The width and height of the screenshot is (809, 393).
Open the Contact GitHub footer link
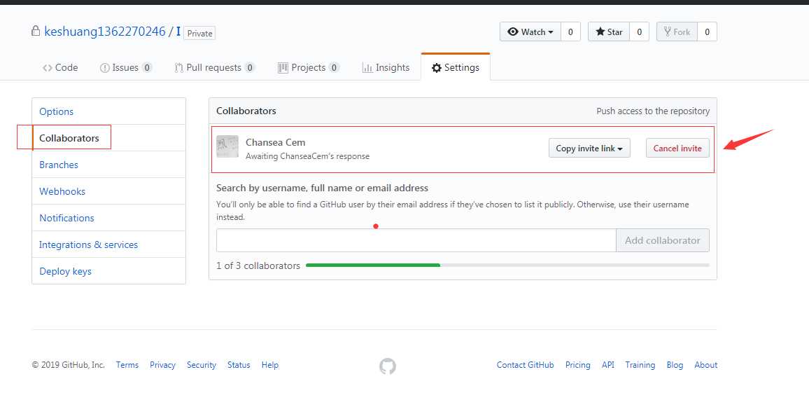pyautogui.click(x=526, y=365)
